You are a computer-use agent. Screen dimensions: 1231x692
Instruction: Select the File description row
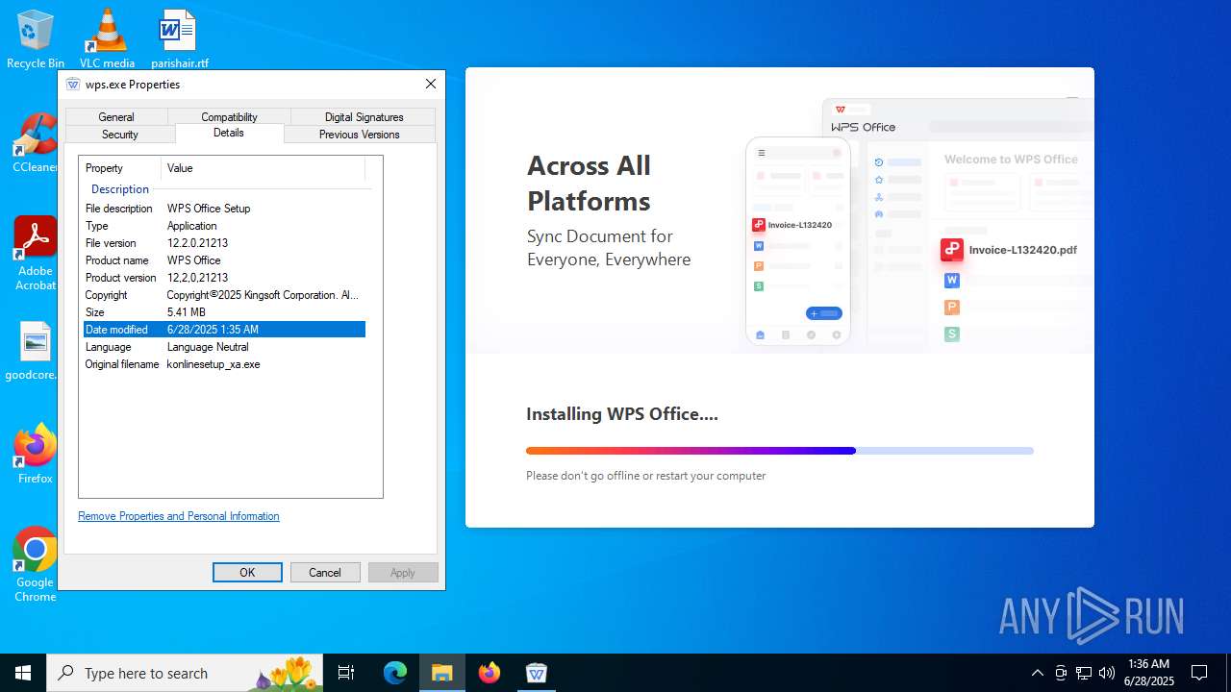[x=224, y=209]
